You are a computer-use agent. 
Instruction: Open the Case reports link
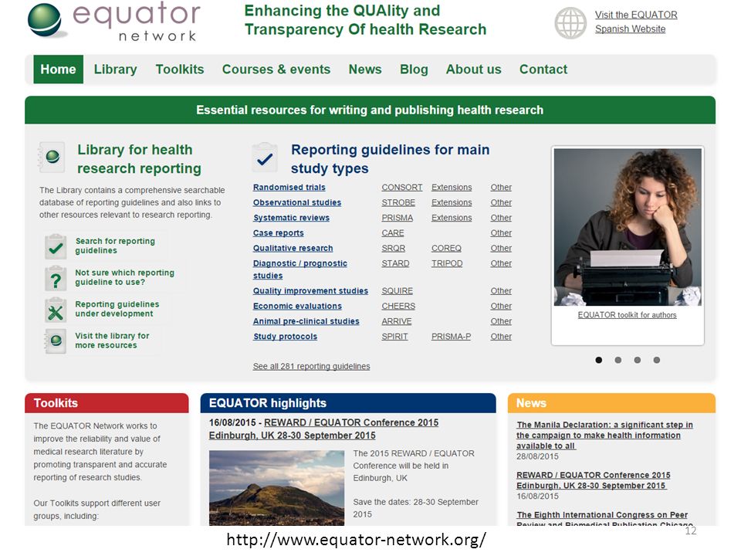coord(278,233)
